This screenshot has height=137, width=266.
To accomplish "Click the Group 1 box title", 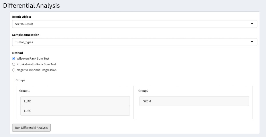I will click(25, 91).
